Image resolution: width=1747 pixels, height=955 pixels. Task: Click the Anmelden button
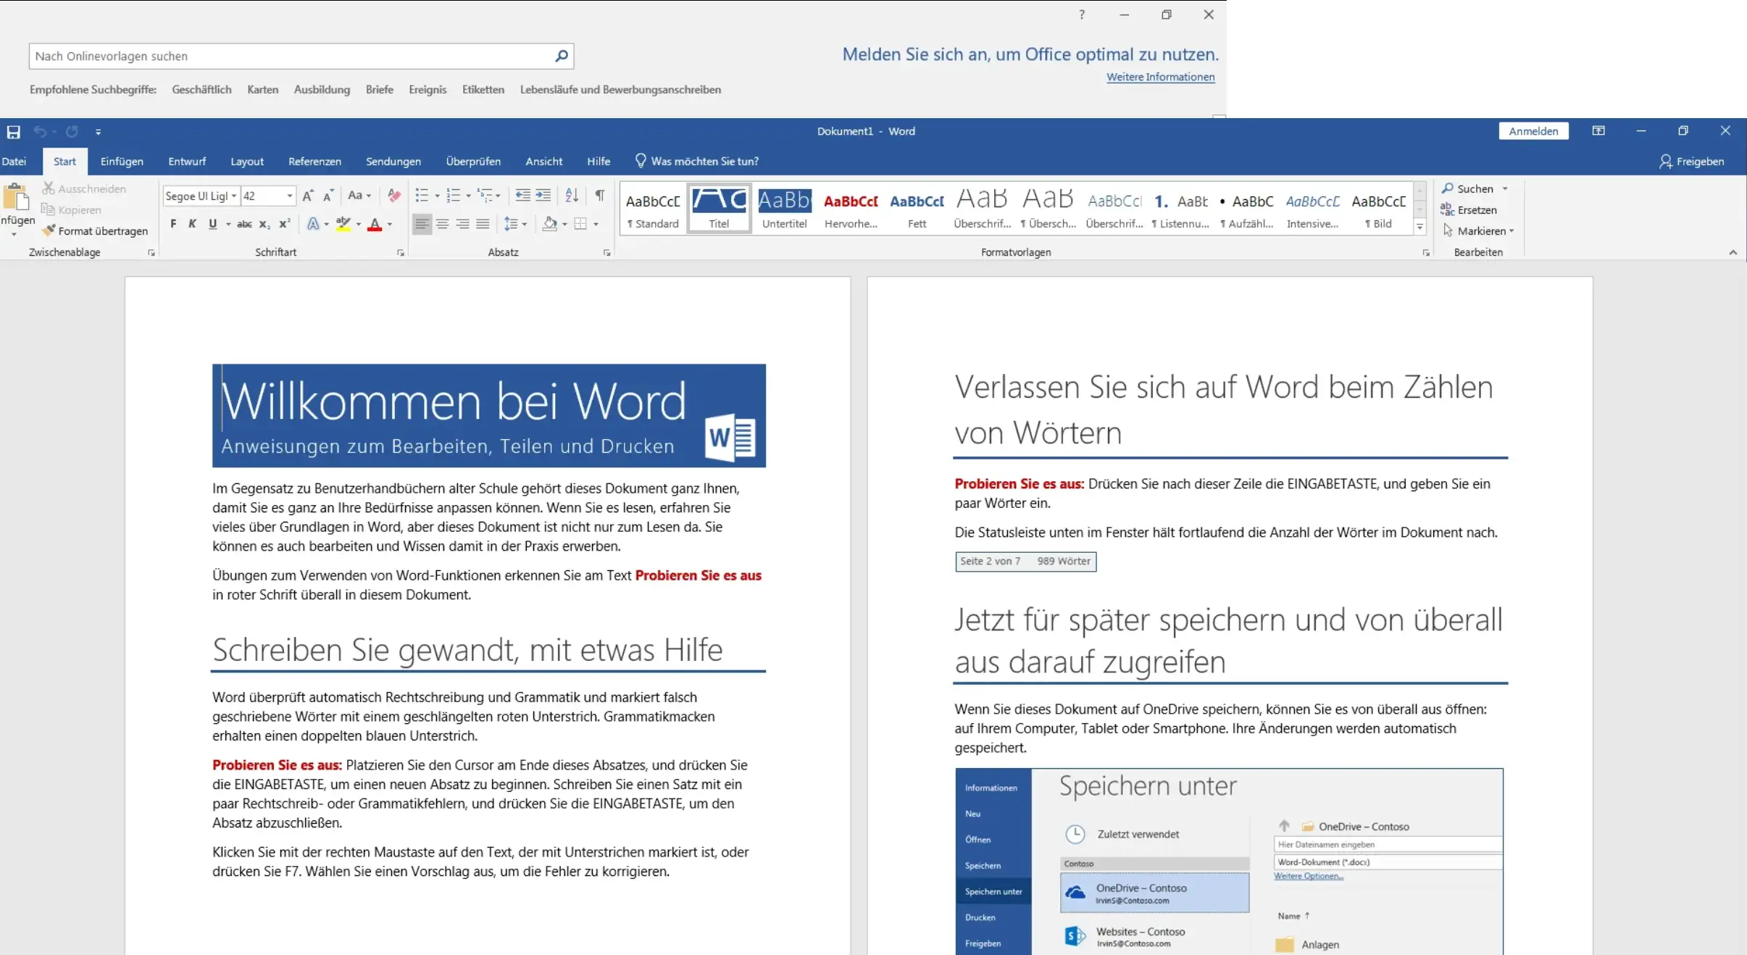pyautogui.click(x=1533, y=131)
